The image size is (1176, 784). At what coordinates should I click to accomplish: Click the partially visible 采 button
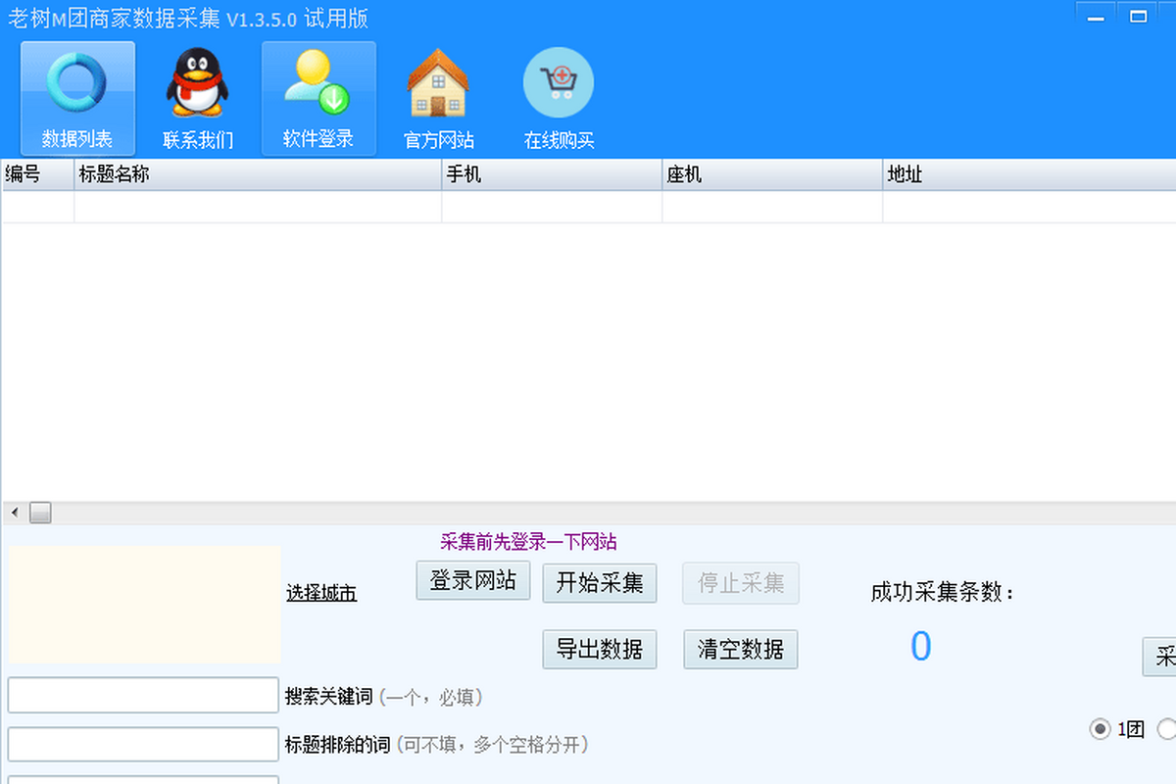1160,657
